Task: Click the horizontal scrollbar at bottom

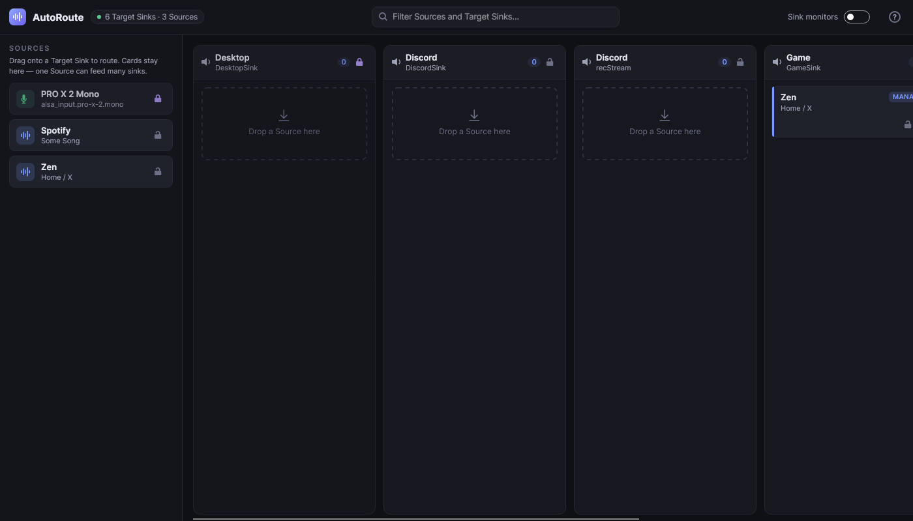Action: 416,519
